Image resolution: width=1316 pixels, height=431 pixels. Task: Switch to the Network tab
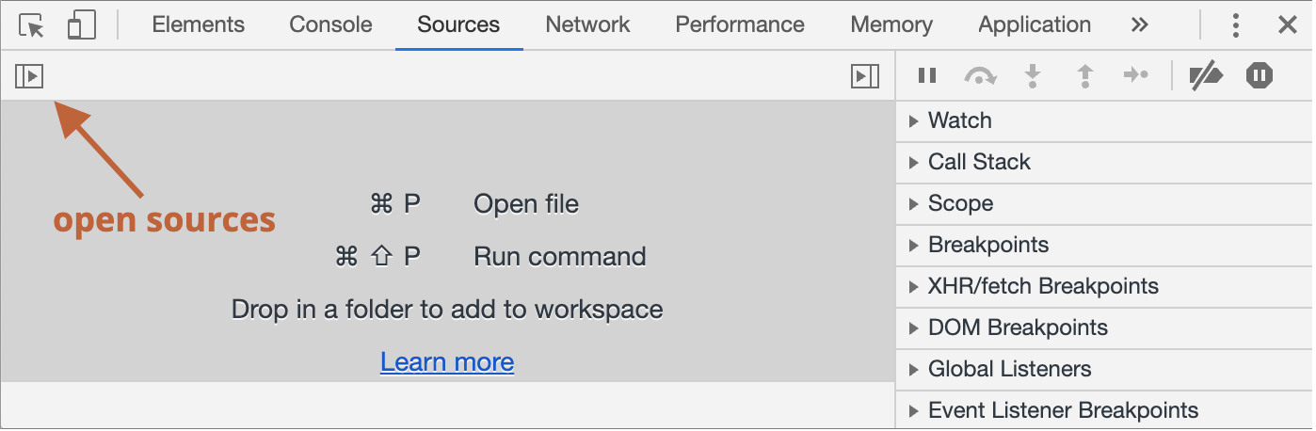point(587,25)
